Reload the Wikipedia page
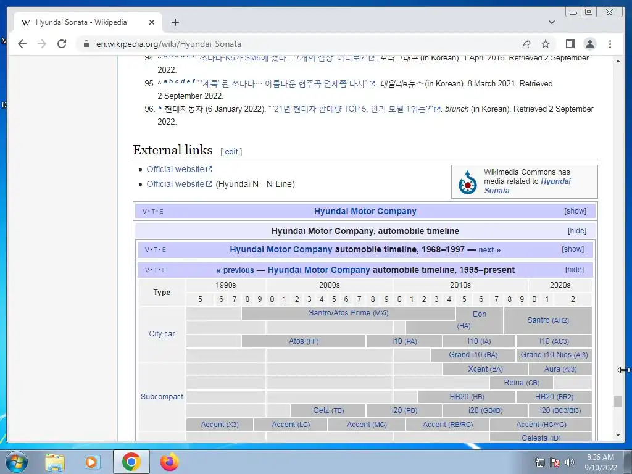Screen dimensions: 632x474 (62, 44)
